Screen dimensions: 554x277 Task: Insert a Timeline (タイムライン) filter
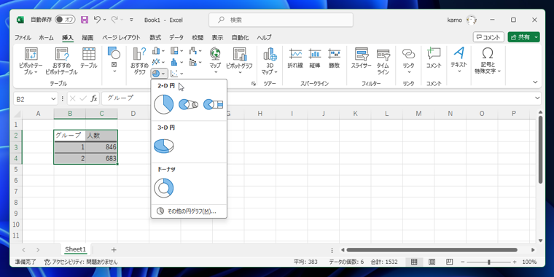(383, 61)
